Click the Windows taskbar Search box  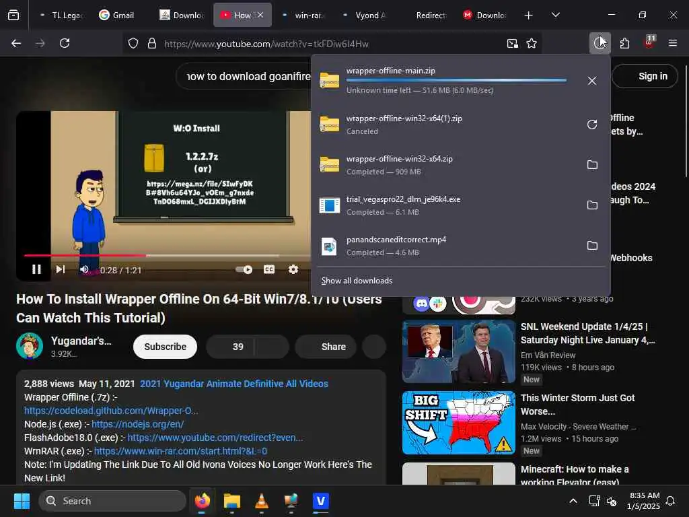pos(112,501)
